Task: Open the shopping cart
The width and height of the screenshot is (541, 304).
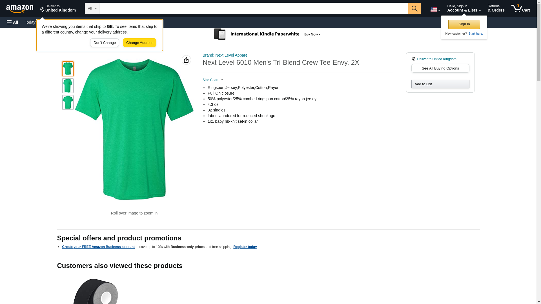Action: pos(520,8)
